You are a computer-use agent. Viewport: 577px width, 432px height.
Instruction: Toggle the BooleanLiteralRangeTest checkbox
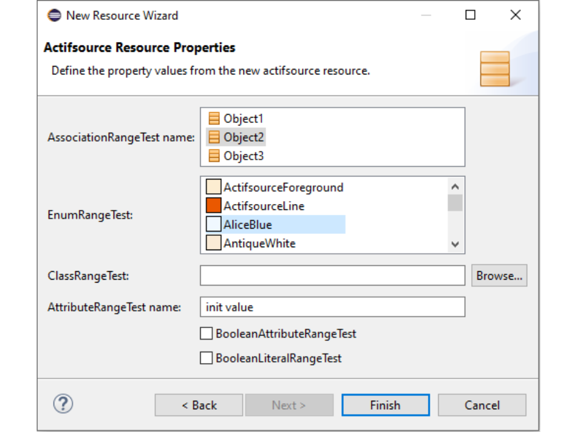(x=206, y=358)
